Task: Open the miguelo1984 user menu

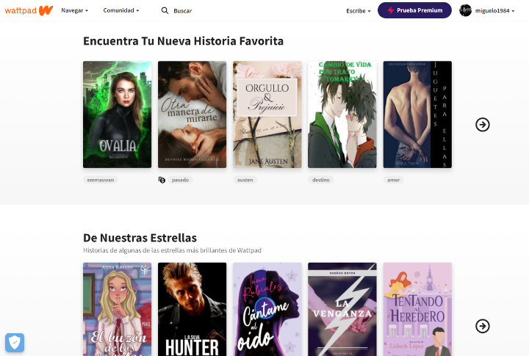Action: (x=494, y=11)
